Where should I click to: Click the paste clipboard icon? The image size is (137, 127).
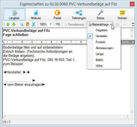tap(28, 24)
